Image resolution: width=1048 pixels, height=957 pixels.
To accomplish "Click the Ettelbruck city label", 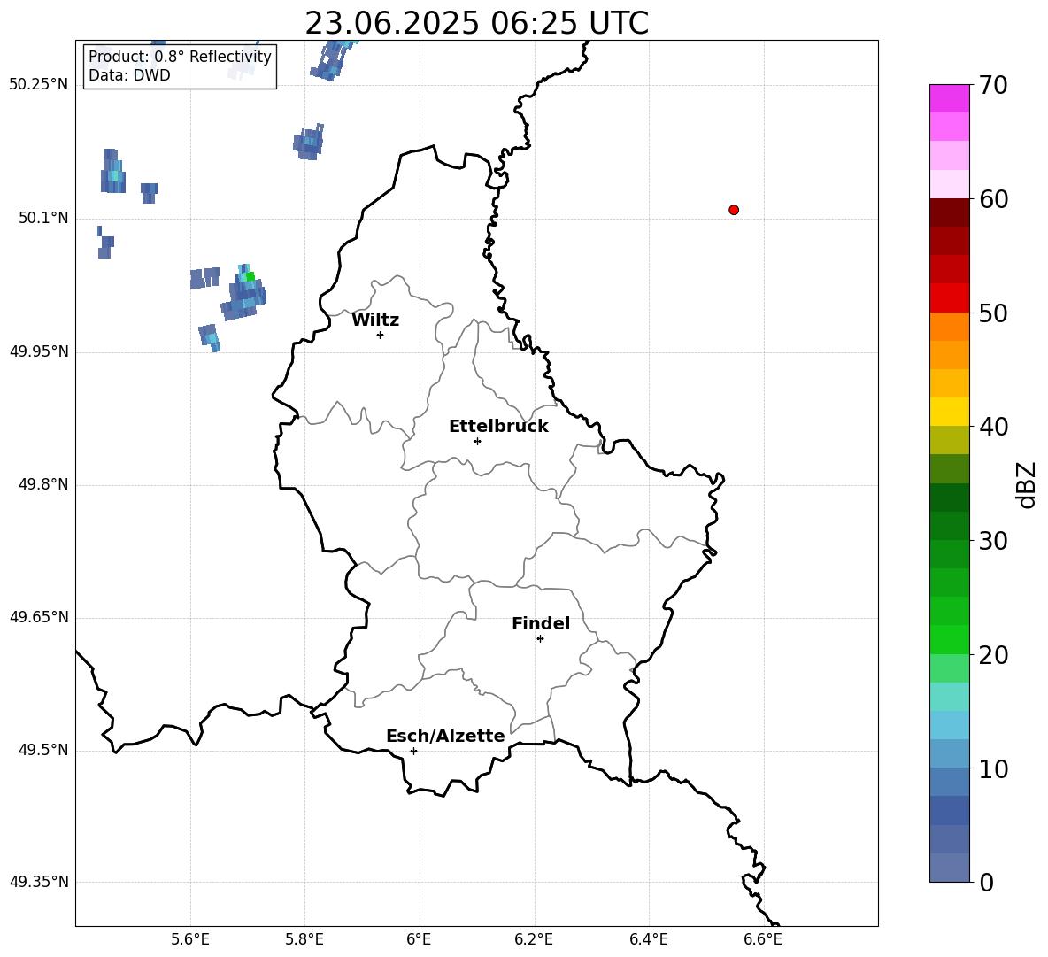I will (498, 427).
